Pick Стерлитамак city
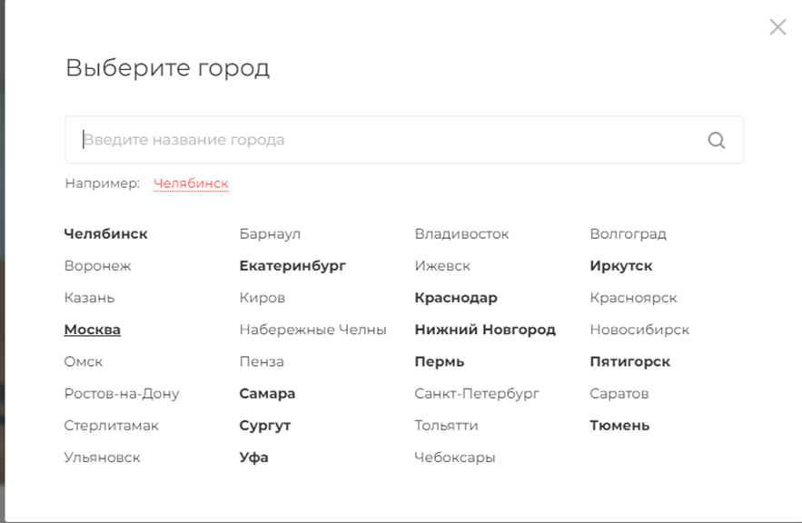 pyautogui.click(x=112, y=426)
